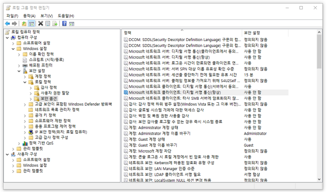Expand the 이름 확인 정책 node

pos(19,54)
